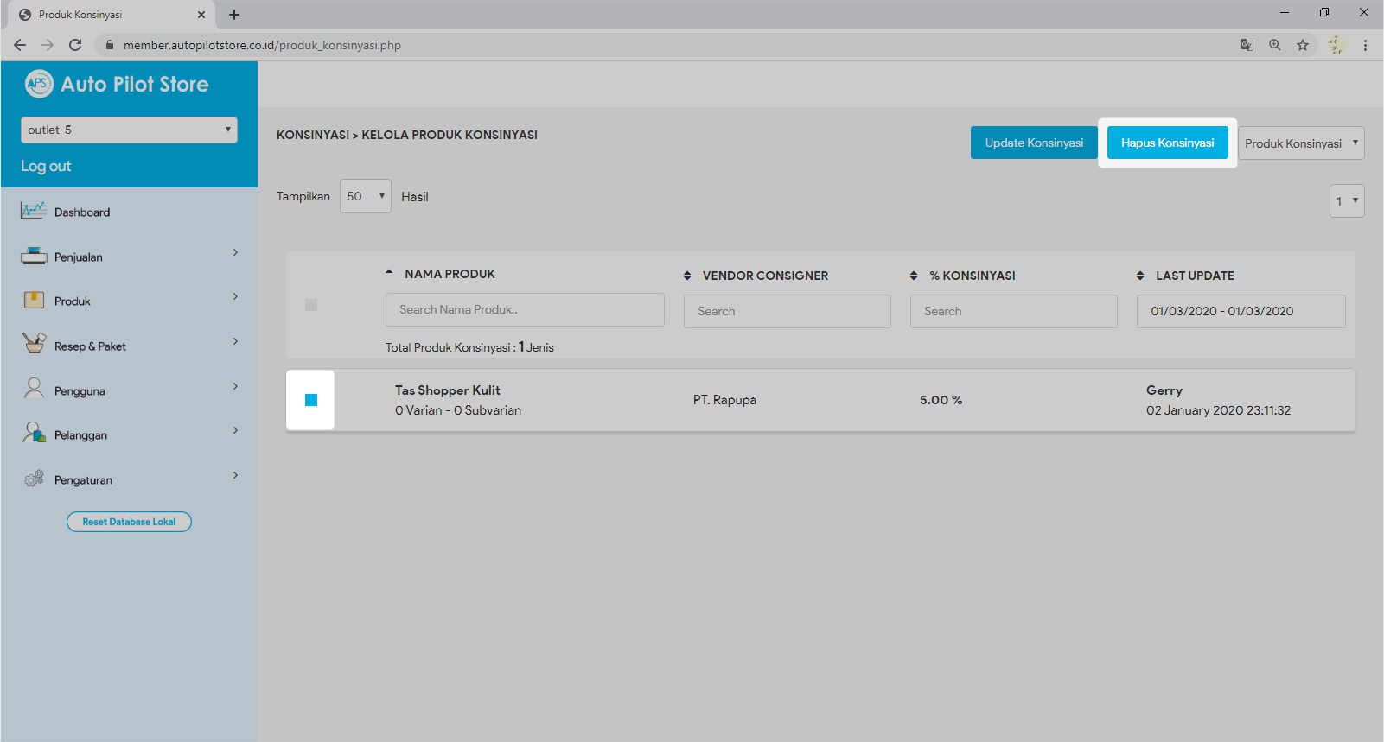Open the Tampilkan 50 results dropdown
Image resolution: width=1384 pixels, height=742 pixels.
click(365, 197)
